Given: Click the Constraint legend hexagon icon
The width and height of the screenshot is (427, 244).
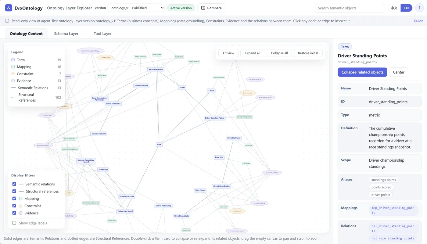Looking at the screenshot, I should click(13, 74).
